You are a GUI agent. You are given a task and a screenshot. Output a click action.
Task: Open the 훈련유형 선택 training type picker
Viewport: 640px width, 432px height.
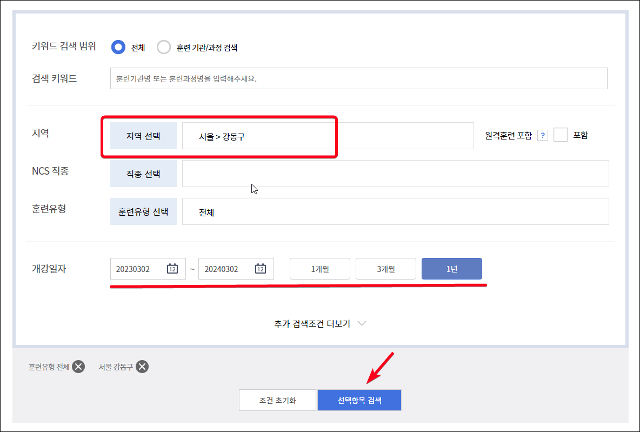point(143,211)
